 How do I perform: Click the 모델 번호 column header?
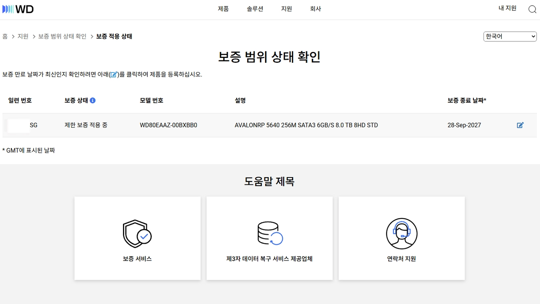[x=151, y=101]
